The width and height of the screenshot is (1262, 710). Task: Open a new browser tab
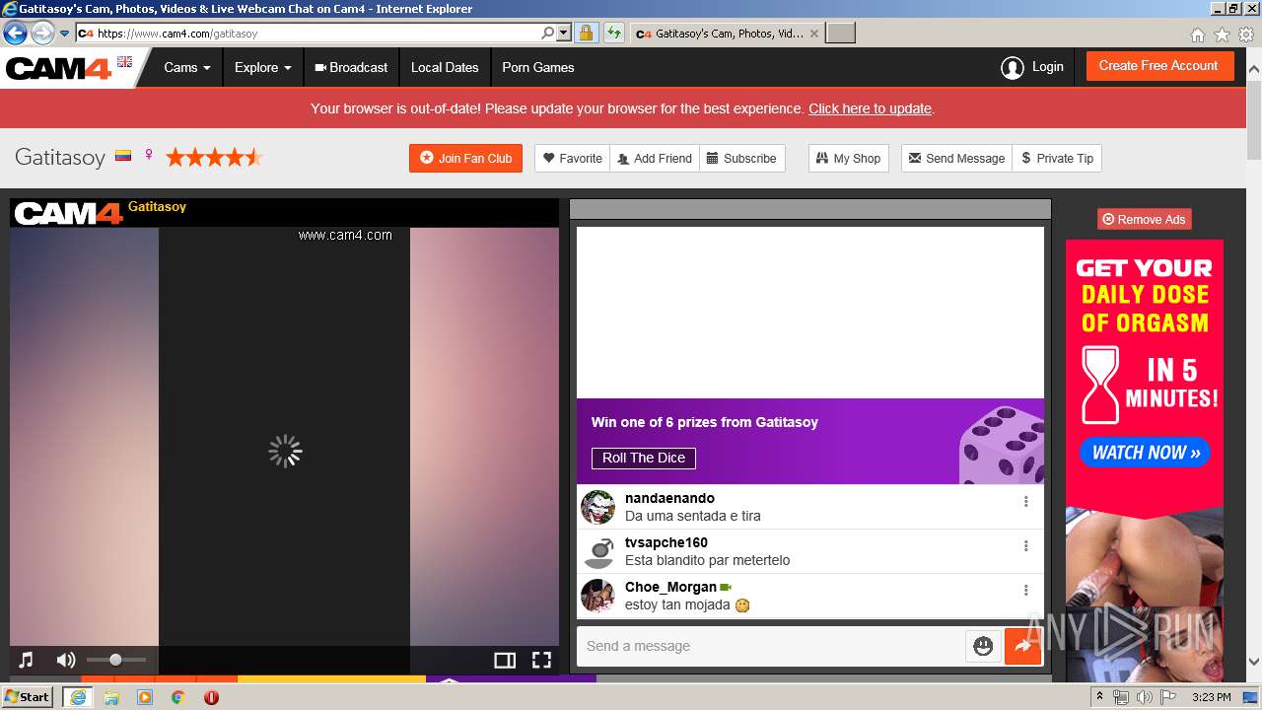coord(840,34)
